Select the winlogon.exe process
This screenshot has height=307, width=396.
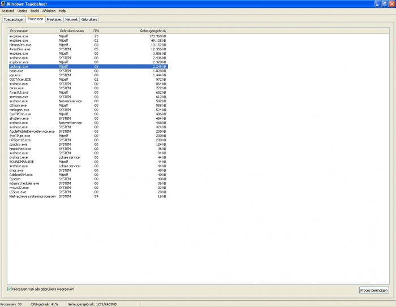(88, 110)
